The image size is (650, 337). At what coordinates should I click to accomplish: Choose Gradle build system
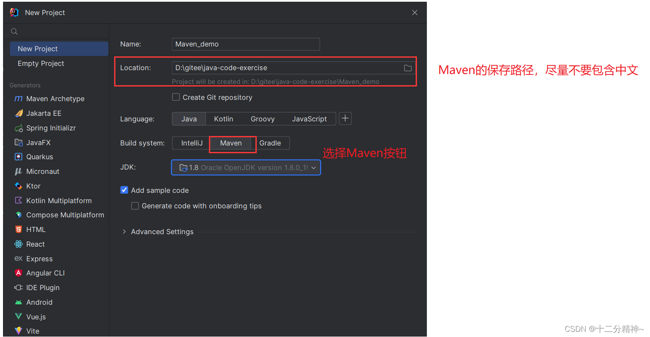pyautogui.click(x=270, y=143)
